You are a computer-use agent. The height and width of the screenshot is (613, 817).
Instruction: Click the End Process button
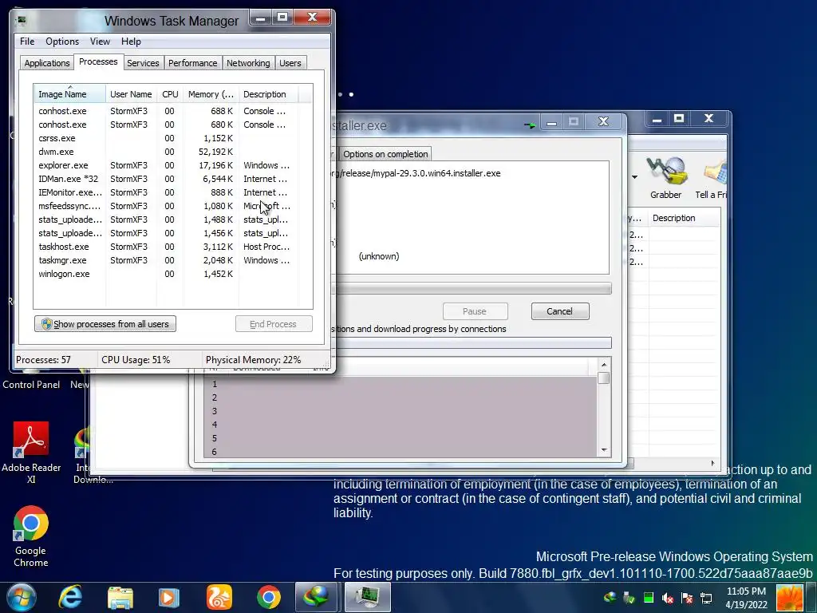click(x=274, y=324)
